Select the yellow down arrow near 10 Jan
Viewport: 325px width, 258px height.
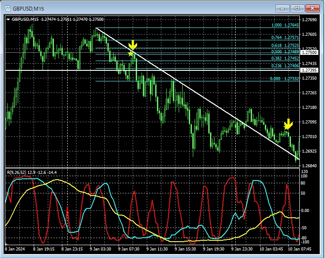coord(288,123)
